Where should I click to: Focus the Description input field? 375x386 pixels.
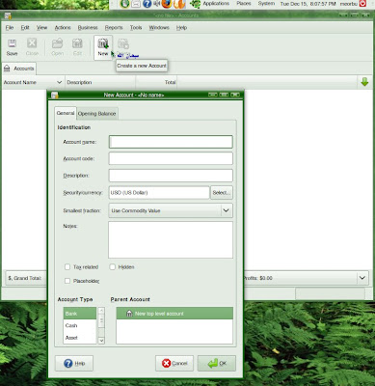(171, 176)
